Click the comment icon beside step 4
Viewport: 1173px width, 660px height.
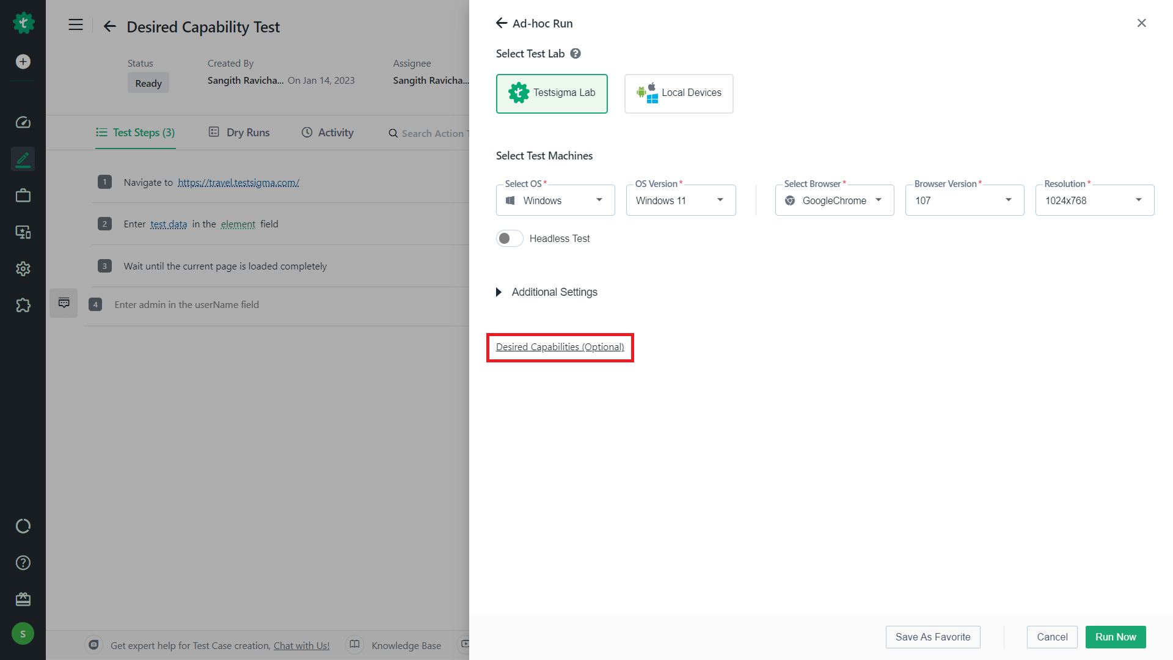64,303
